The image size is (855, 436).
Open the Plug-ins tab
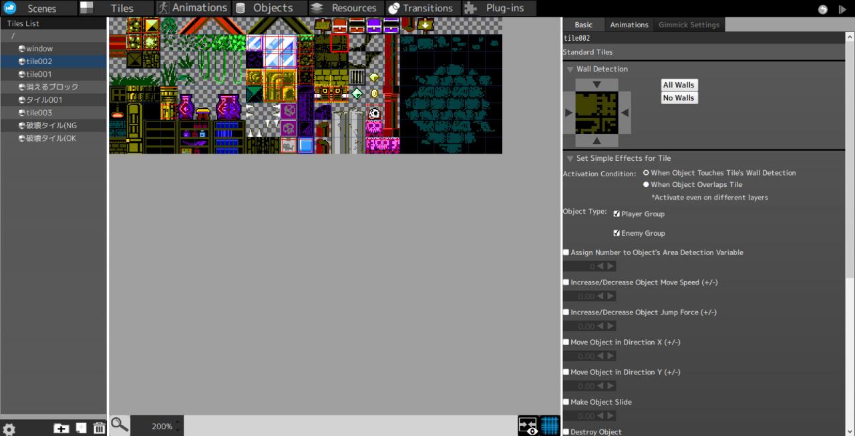tap(499, 8)
